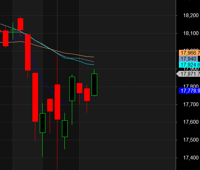This screenshot has height=170, width=200.
Task: Click the 18,200 axis price label
Action: pos(191,15)
